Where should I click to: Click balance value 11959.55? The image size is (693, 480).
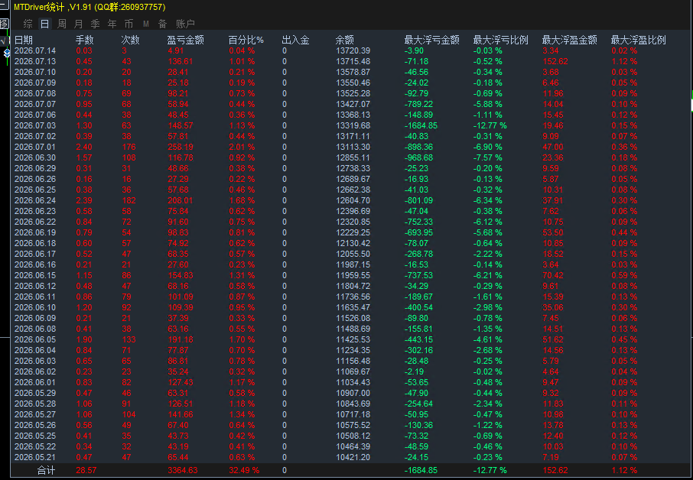point(353,276)
